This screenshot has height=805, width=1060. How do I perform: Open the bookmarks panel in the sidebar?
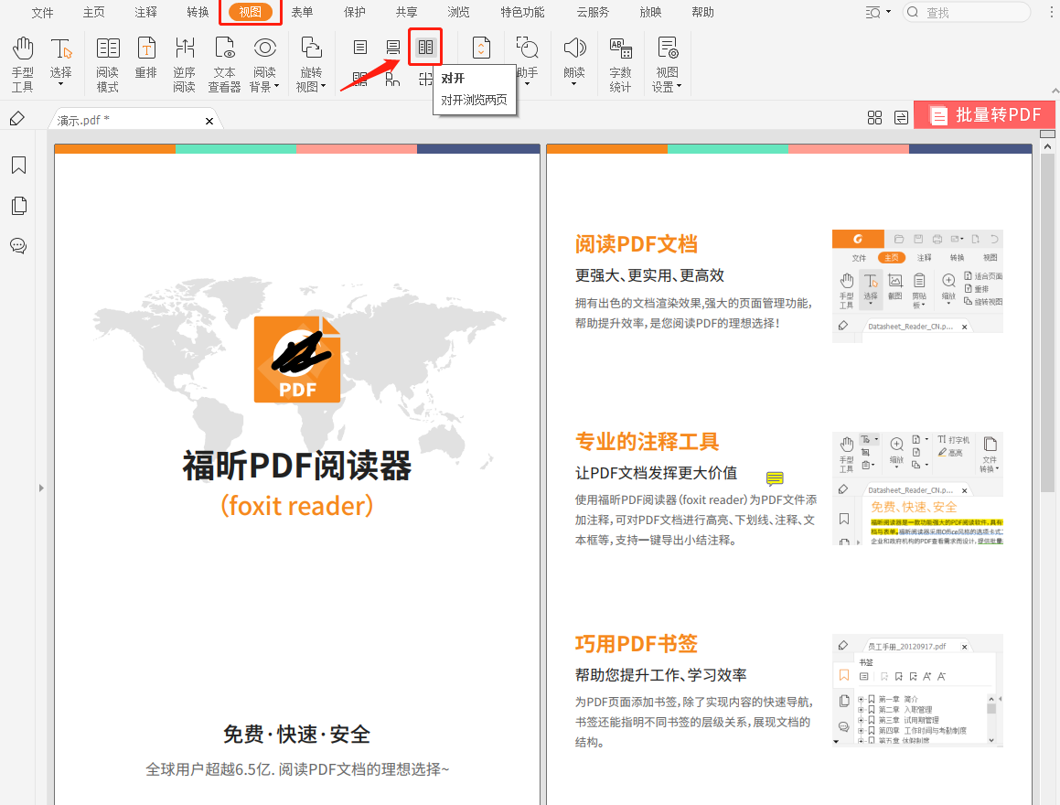point(18,165)
